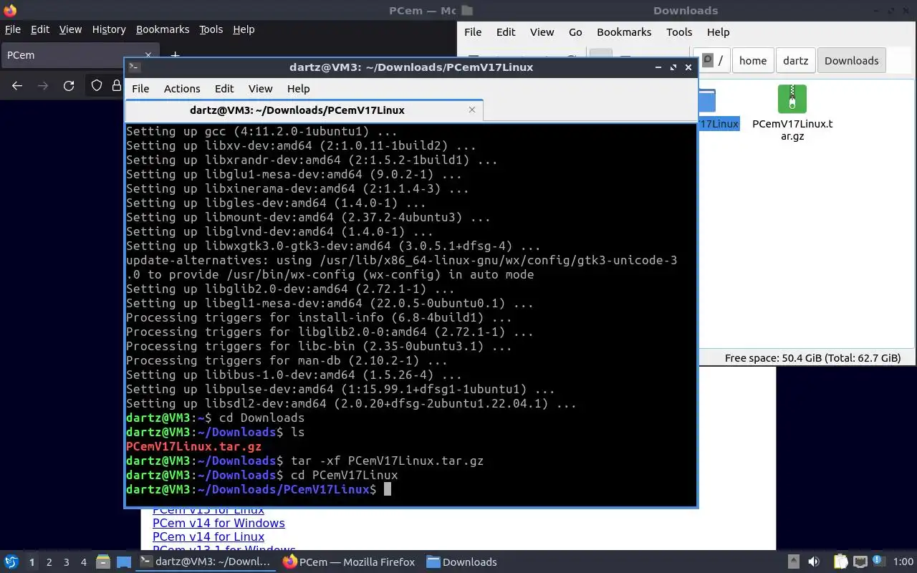The width and height of the screenshot is (917, 573).
Task: Click the file manager Downloads title bar
Action: [x=686, y=10]
